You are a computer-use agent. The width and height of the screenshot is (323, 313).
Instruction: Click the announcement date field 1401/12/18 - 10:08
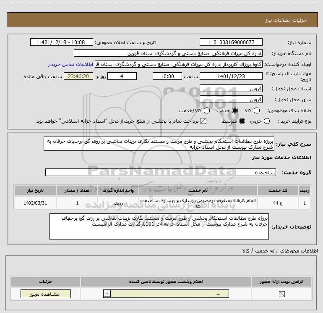(62, 42)
